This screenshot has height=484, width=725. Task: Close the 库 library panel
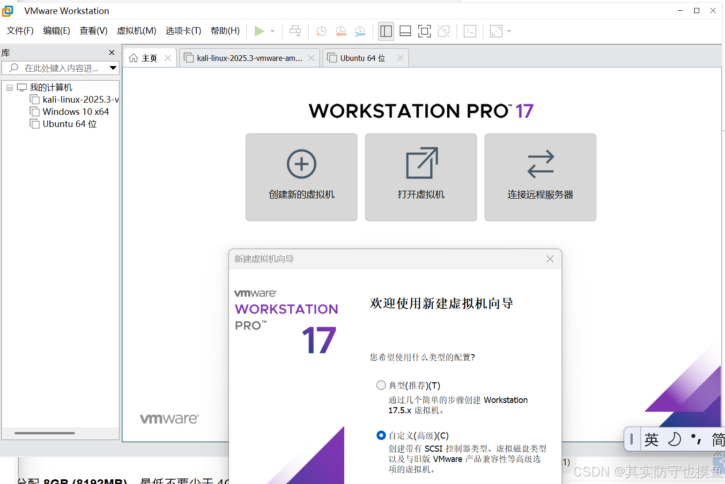(x=111, y=52)
